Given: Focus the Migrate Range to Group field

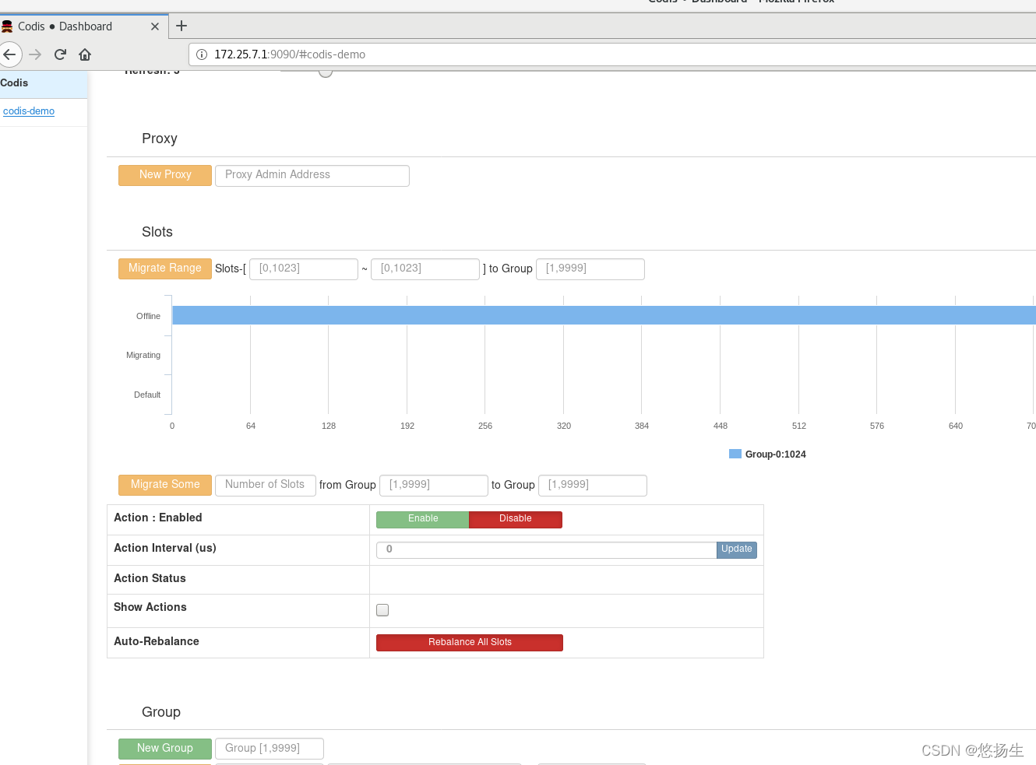Looking at the screenshot, I should click(590, 268).
